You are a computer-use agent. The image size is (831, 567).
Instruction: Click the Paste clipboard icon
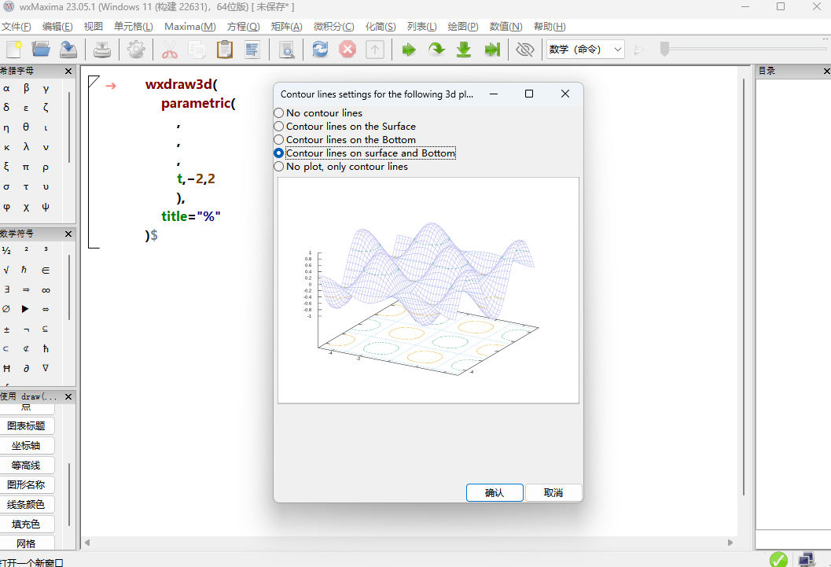[x=225, y=50]
